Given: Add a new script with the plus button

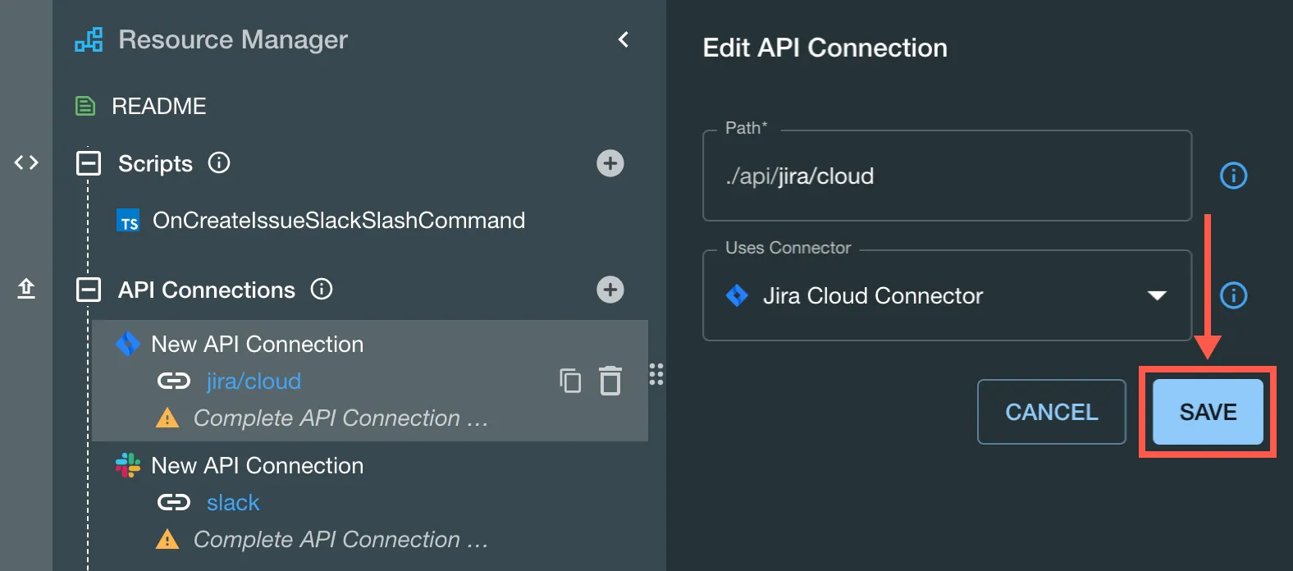Looking at the screenshot, I should [610, 163].
